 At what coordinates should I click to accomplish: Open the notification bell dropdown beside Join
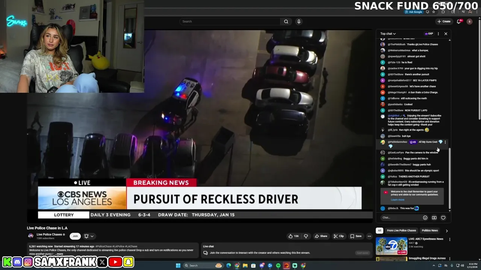(89, 236)
